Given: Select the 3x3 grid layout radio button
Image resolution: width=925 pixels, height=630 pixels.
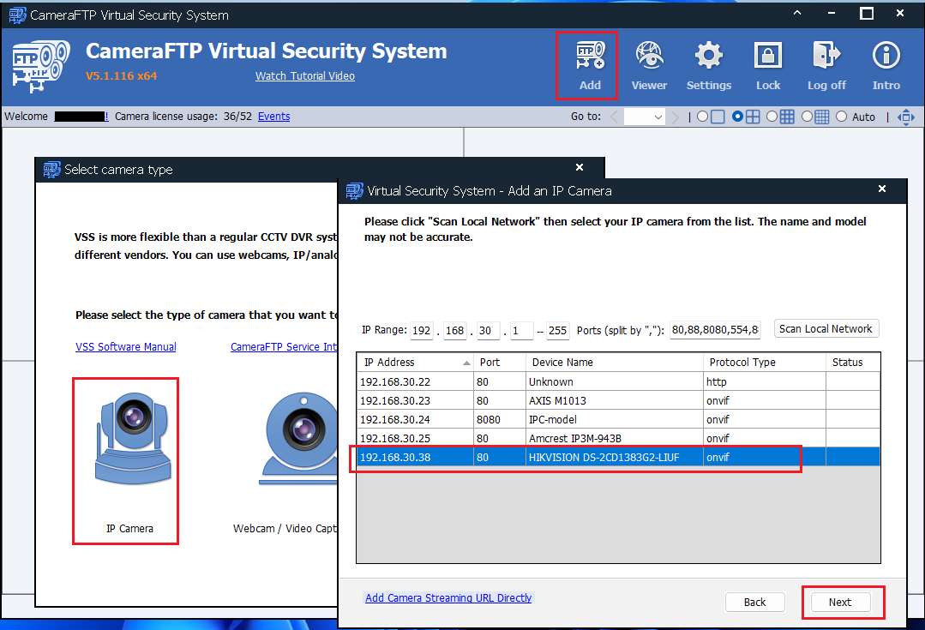Looking at the screenshot, I should (772, 117).
